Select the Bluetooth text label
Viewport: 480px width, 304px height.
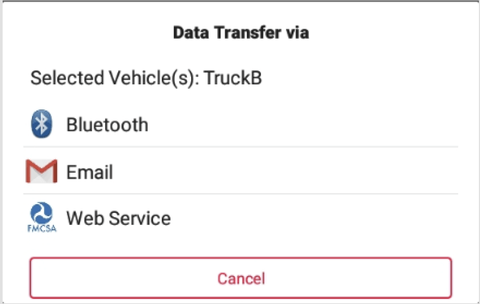coord(107,125)
